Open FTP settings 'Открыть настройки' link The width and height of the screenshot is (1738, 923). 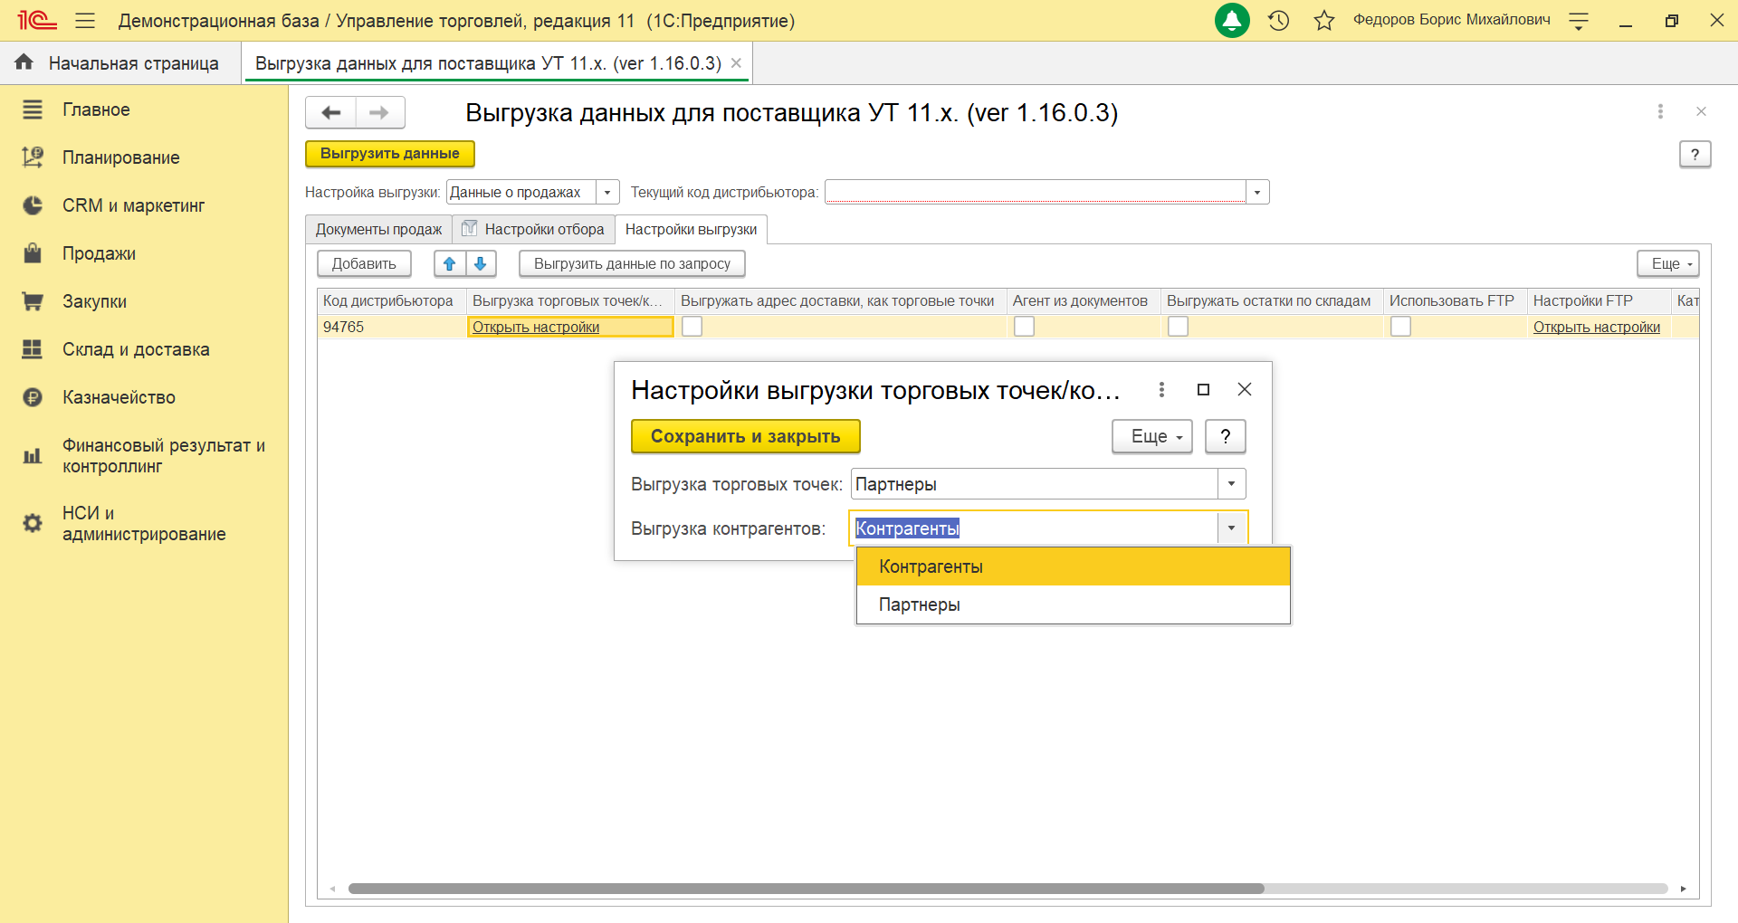pyautogui.click(x=1596, y=327)
